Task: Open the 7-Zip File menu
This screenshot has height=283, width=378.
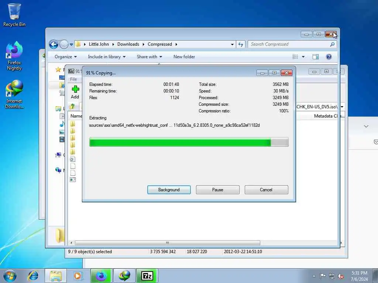Action: (73, 79)
